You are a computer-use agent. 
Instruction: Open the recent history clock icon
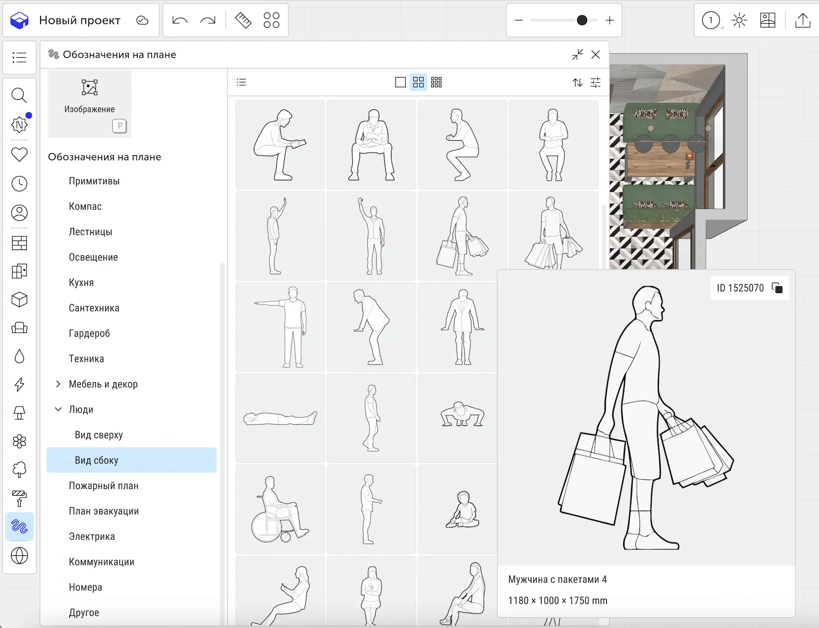[19, 184]
